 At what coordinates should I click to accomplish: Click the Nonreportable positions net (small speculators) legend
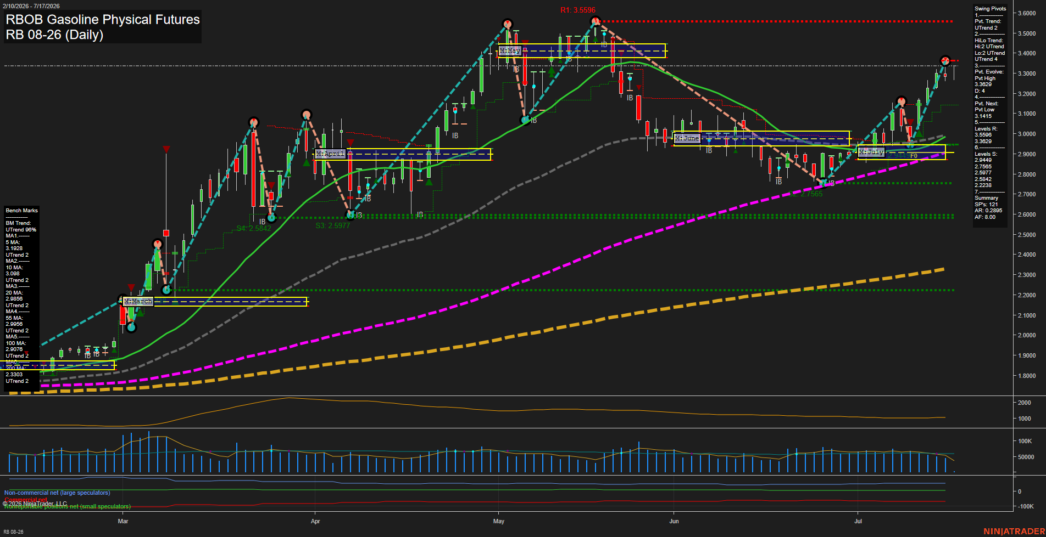tap(67, 506)
